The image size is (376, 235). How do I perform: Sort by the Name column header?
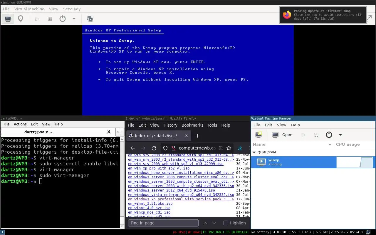[293, 144]
